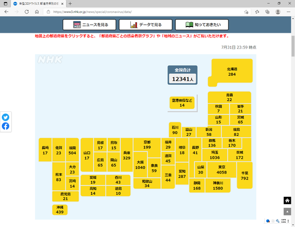
Task: Select Kanagawa tile showing 1580
Action: click(x=218, y=186)
